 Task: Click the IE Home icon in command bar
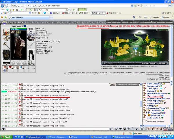click(134, 17)
